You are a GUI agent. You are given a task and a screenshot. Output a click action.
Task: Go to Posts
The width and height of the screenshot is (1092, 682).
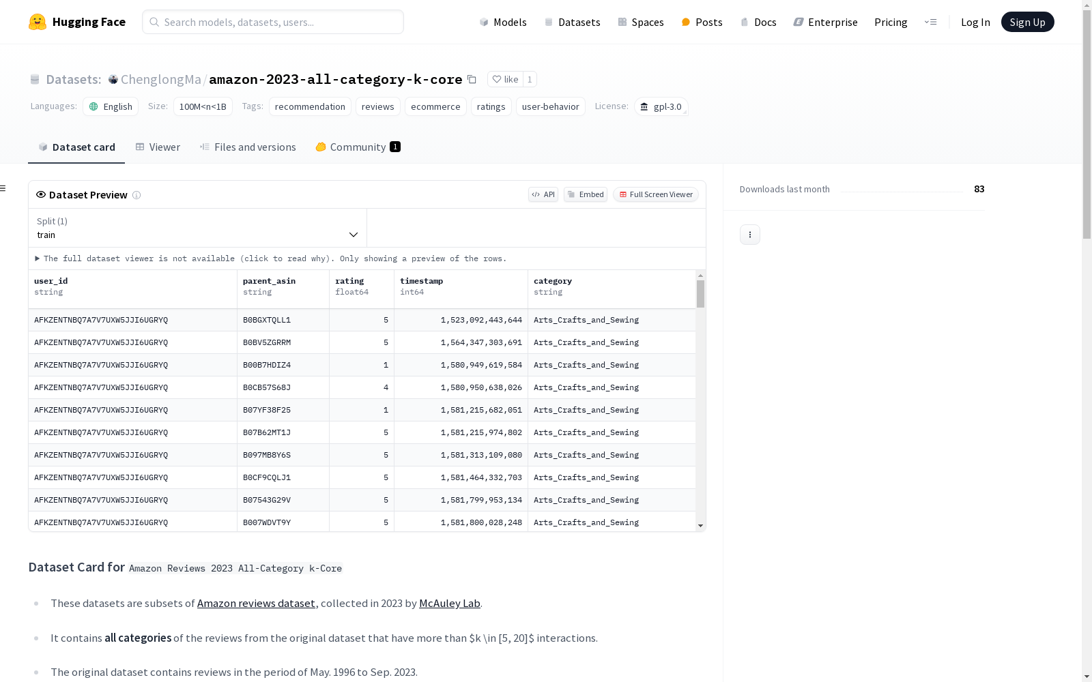point(702,22)
